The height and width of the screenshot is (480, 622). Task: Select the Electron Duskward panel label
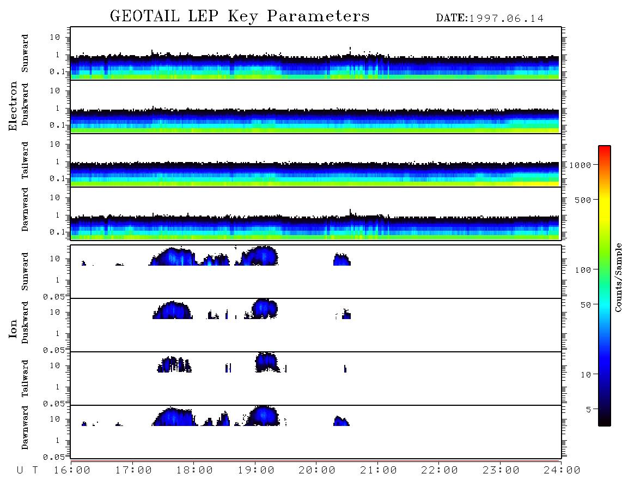click(x=25, y=104)
